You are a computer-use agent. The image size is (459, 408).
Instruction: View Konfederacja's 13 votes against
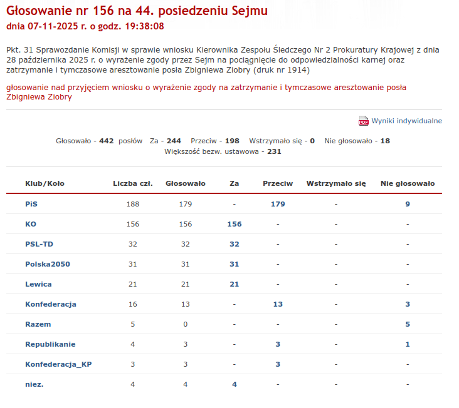278,304
